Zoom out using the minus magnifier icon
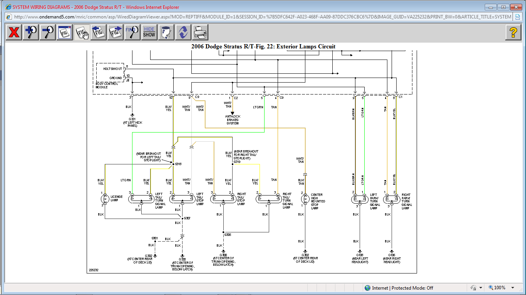Viewport: 526px width, 295px height. (48, 32)
